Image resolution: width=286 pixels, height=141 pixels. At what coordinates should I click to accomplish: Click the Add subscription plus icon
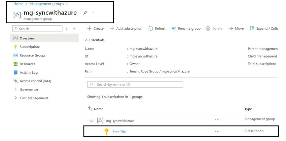112,29
